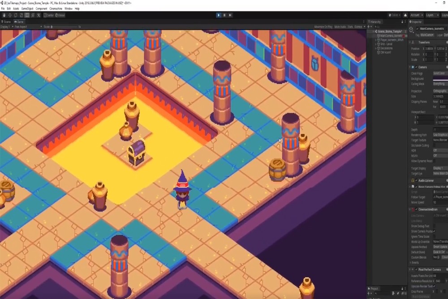
Task: Open the Account dropdown
Action: (417, 15)
